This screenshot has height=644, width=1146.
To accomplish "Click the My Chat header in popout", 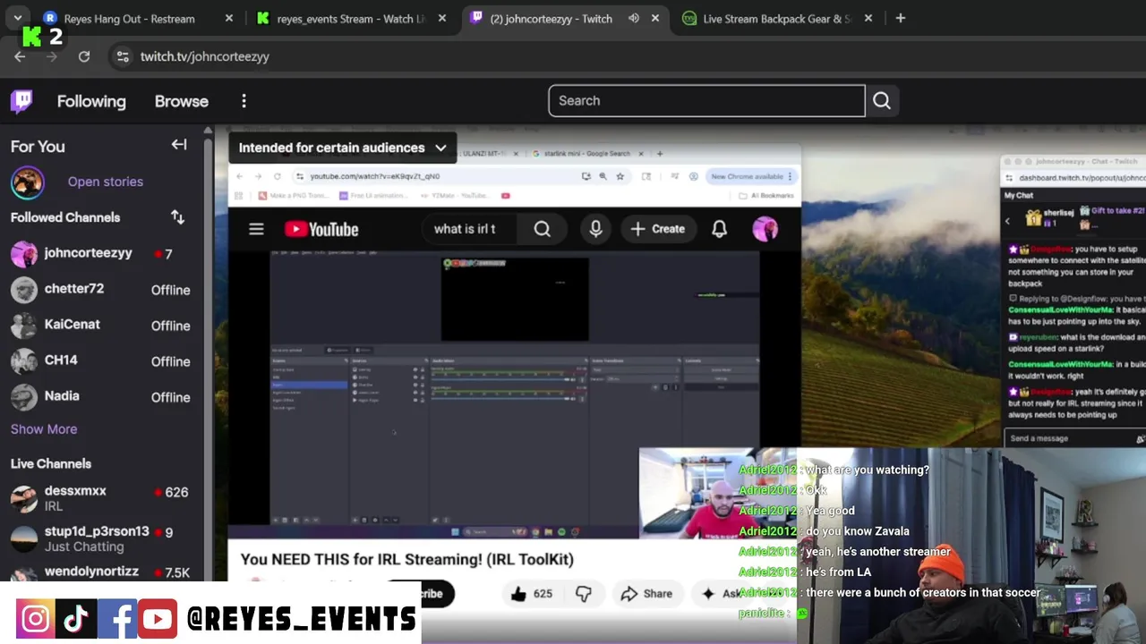I will pyautogui.click(x=1019, y=195).
